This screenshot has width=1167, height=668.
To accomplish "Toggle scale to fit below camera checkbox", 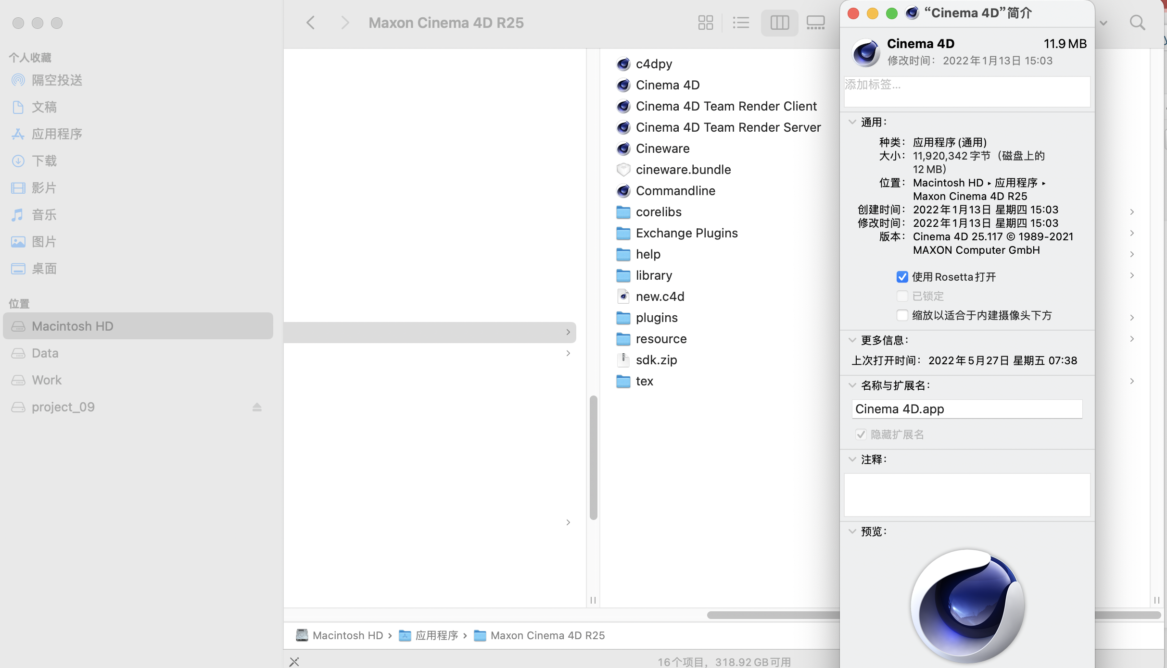I will (902, 315).
